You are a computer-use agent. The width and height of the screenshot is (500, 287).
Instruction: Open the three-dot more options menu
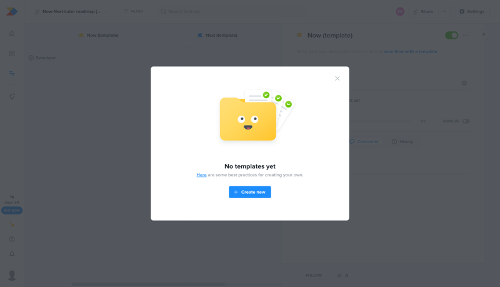(x=466, y=35)
